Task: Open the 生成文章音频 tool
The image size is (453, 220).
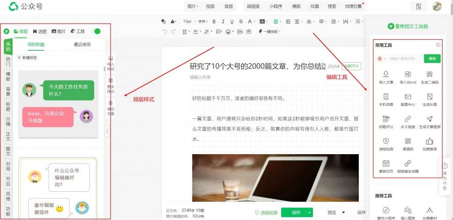Action: click(430, 122)
